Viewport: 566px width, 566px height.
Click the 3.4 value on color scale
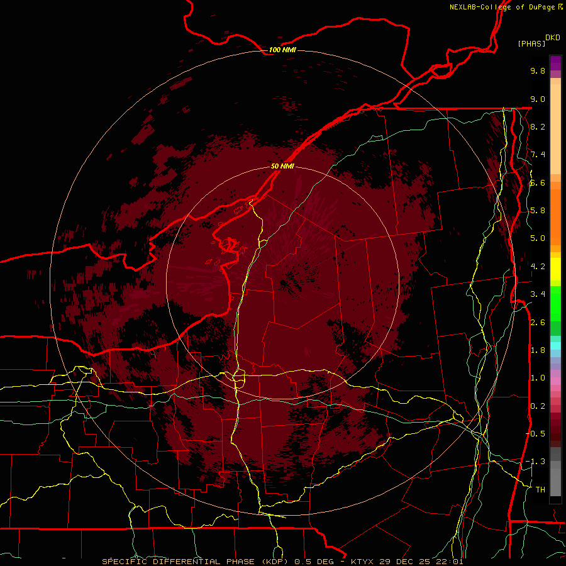pyautogui.click(x=538, y=294)
